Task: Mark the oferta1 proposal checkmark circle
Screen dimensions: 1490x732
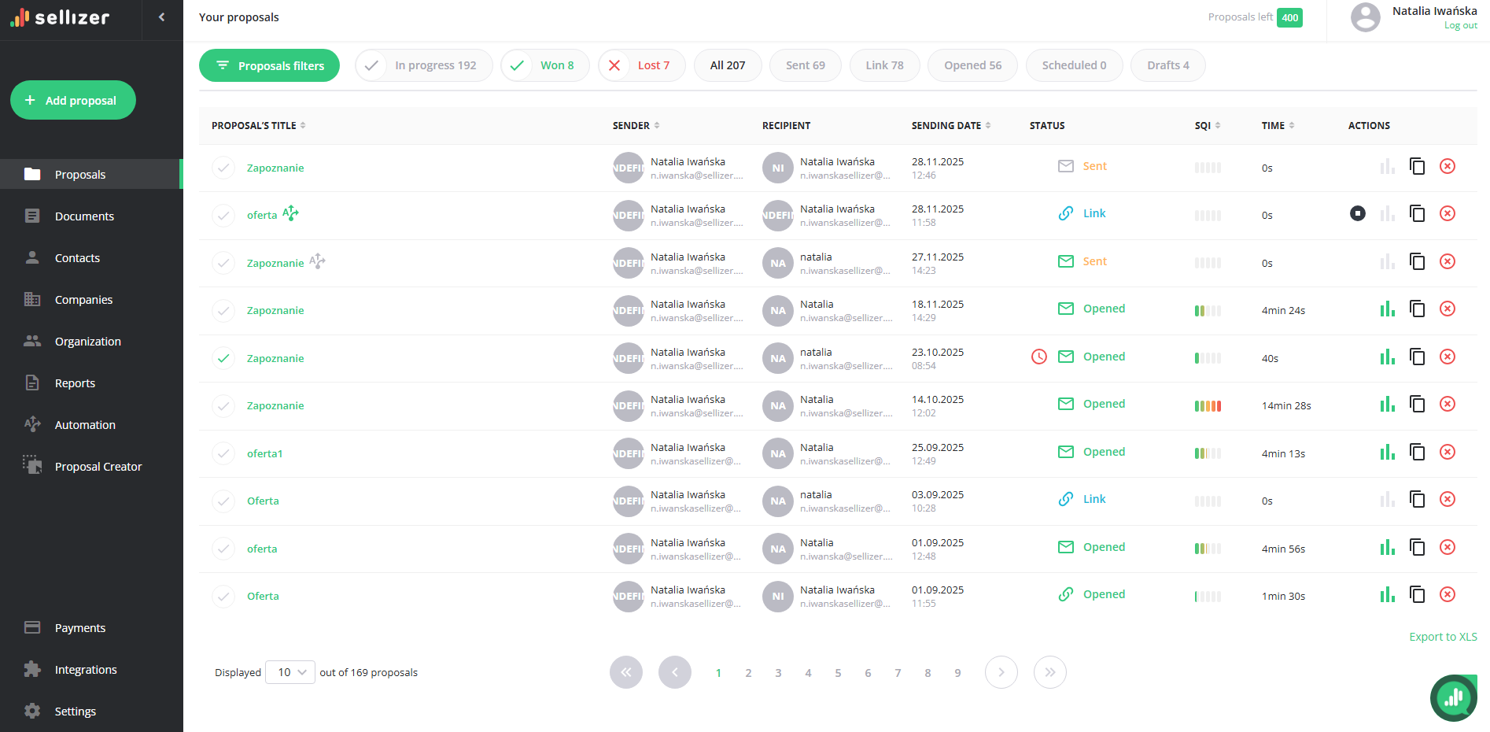Action: coord(223,453)
